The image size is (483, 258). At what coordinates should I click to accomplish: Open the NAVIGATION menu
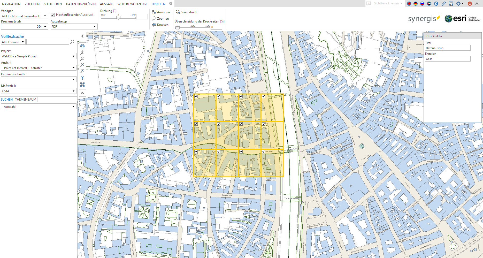click(11, 4)
